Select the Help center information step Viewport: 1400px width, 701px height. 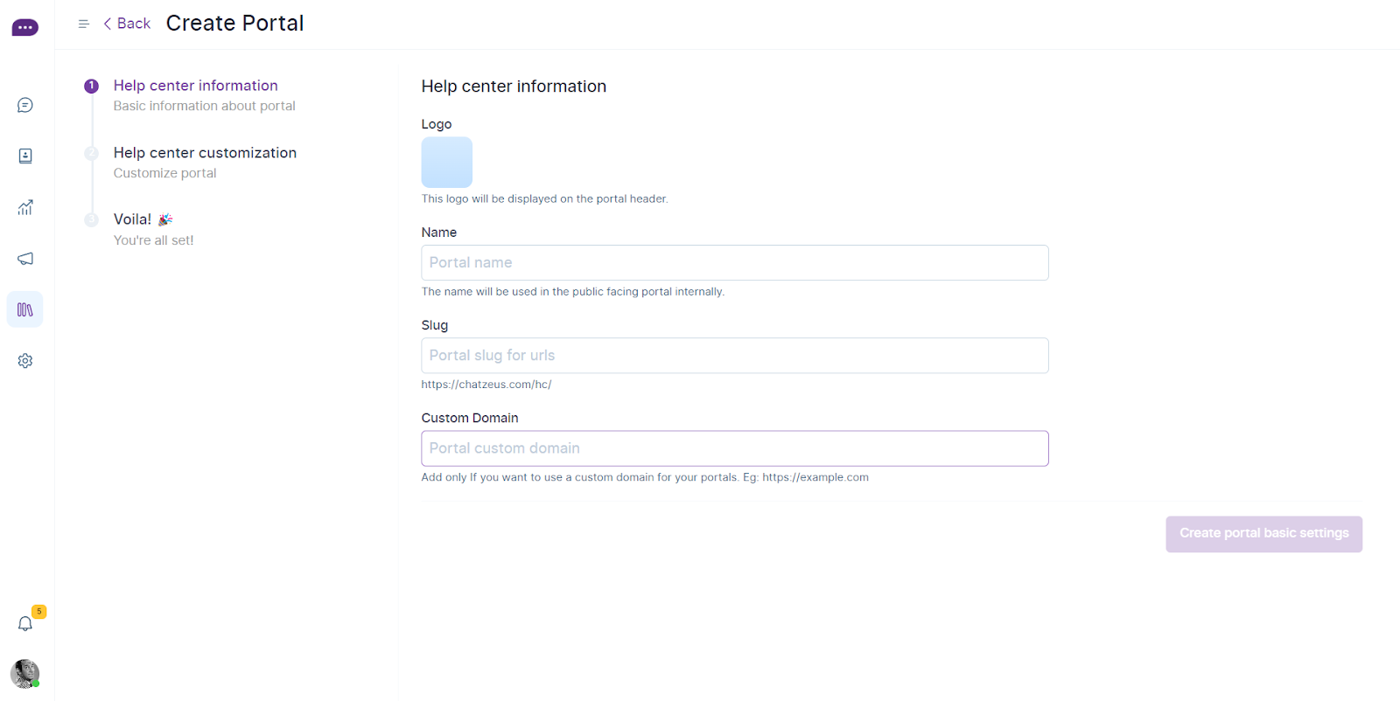coord(195,86)
